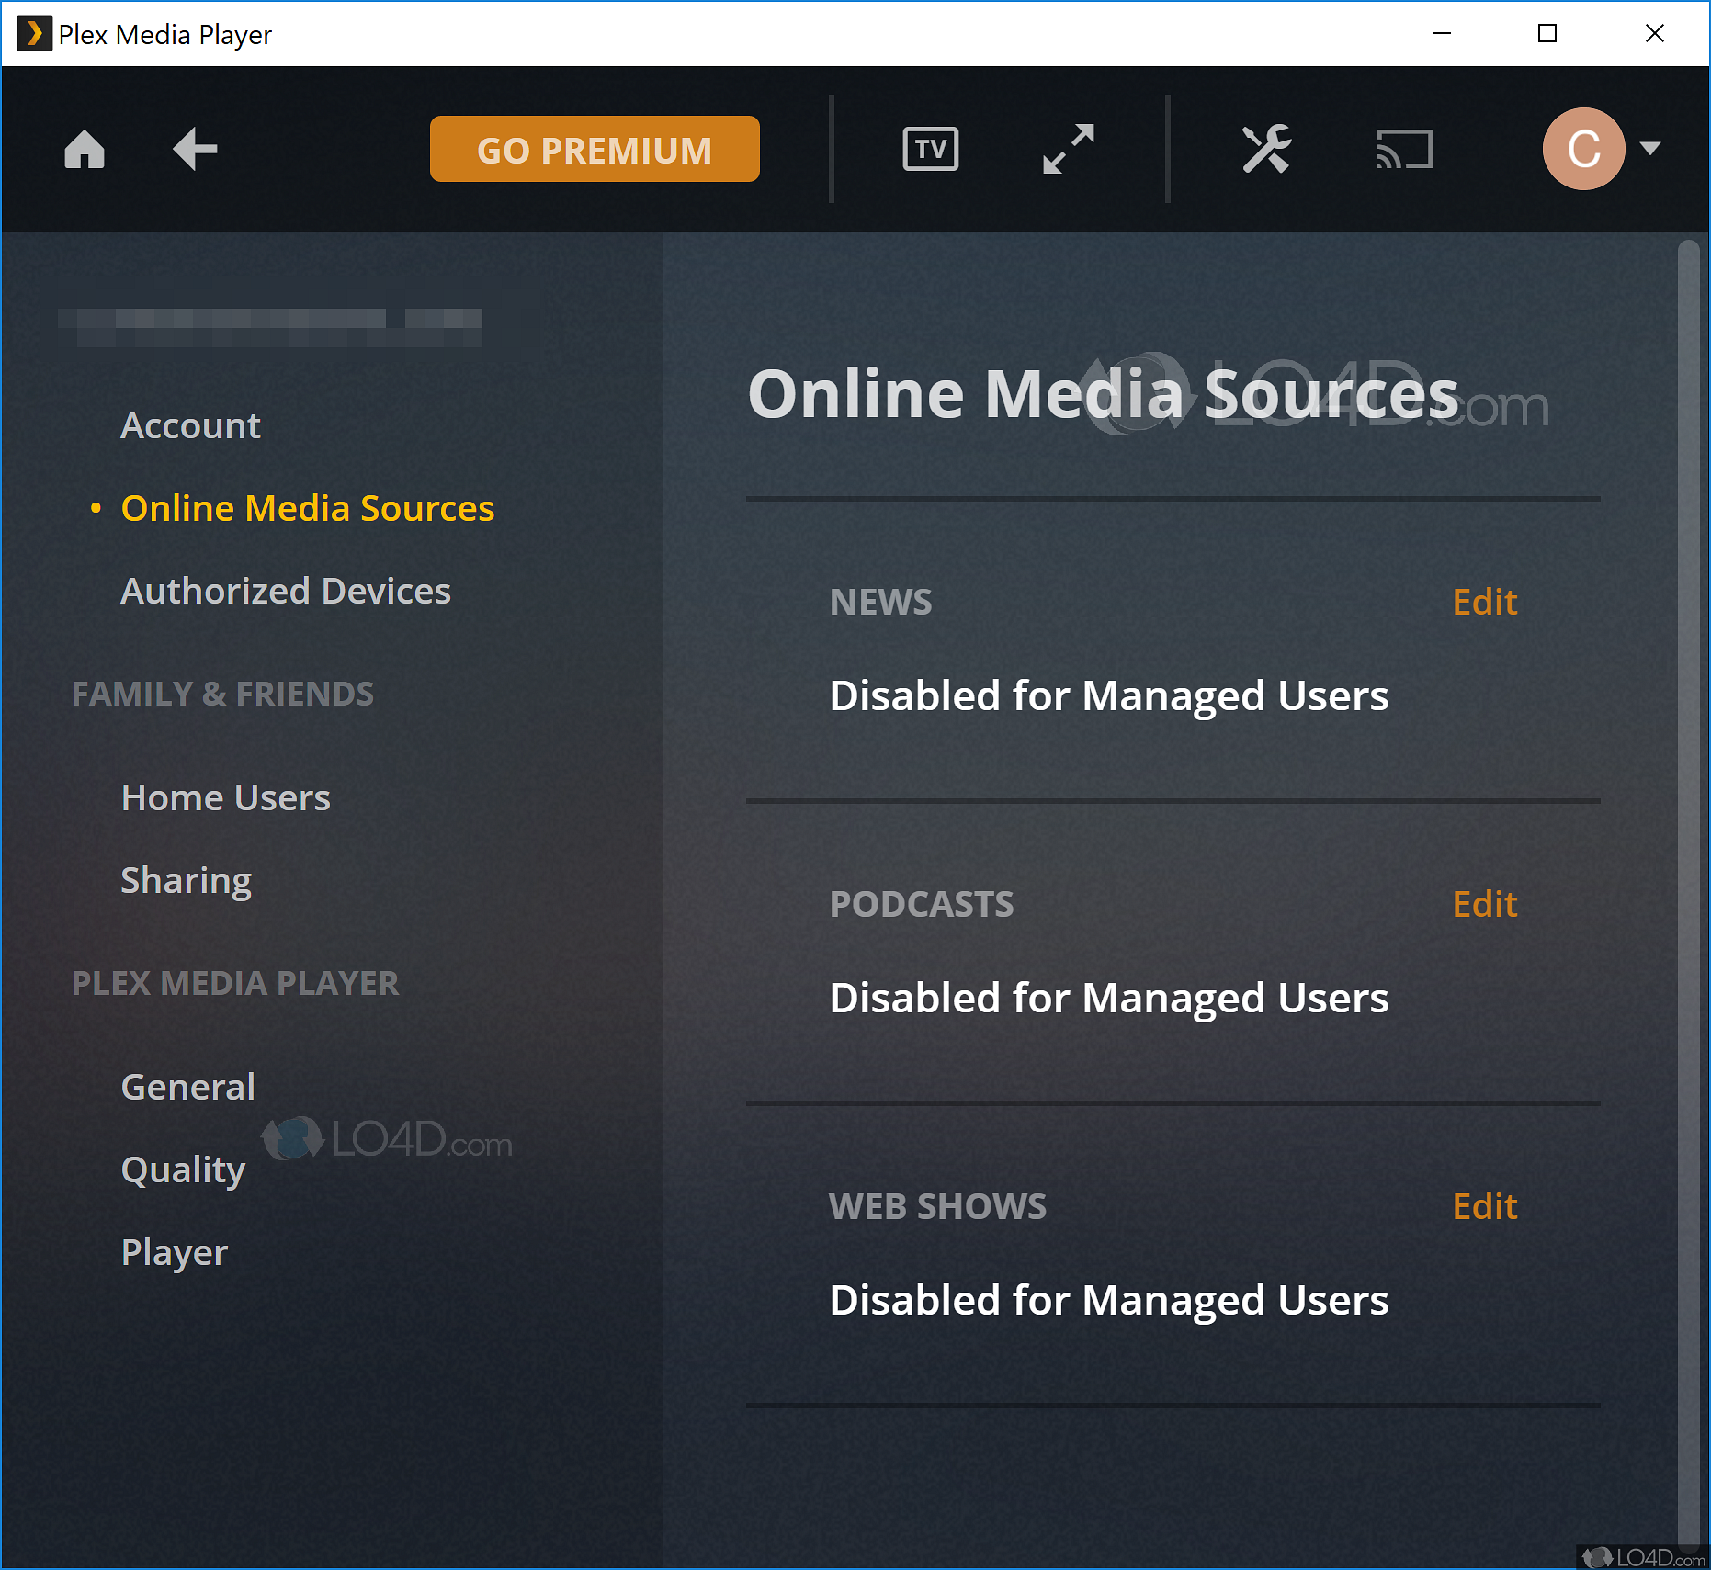Enter fullscreen with the expand arrows icon

1068,150
